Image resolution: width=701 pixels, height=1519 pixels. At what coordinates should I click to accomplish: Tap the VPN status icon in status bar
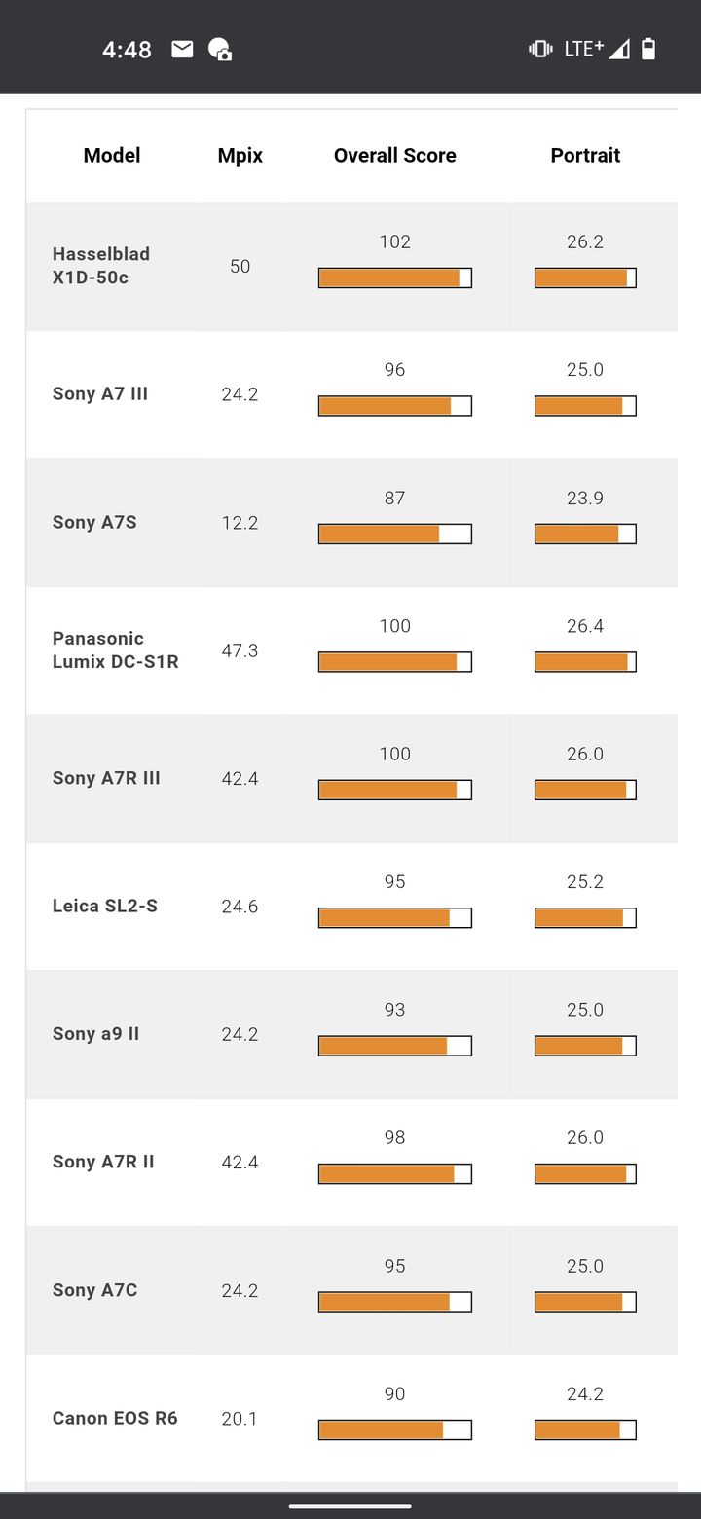point(220,50)
